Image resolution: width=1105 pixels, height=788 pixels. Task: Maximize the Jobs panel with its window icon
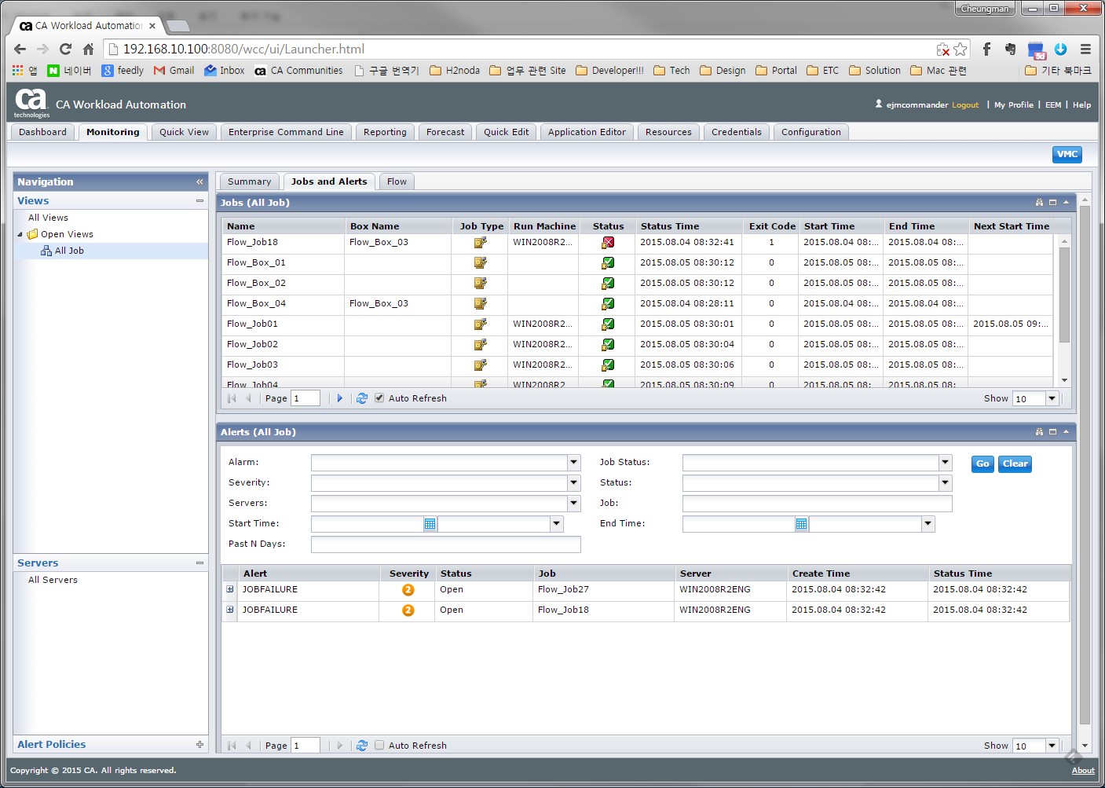point(1052,203)
